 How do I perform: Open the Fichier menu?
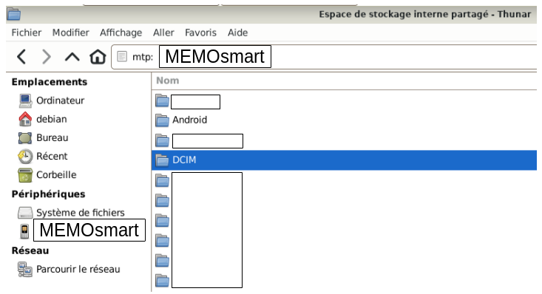[x=27, y=33]
